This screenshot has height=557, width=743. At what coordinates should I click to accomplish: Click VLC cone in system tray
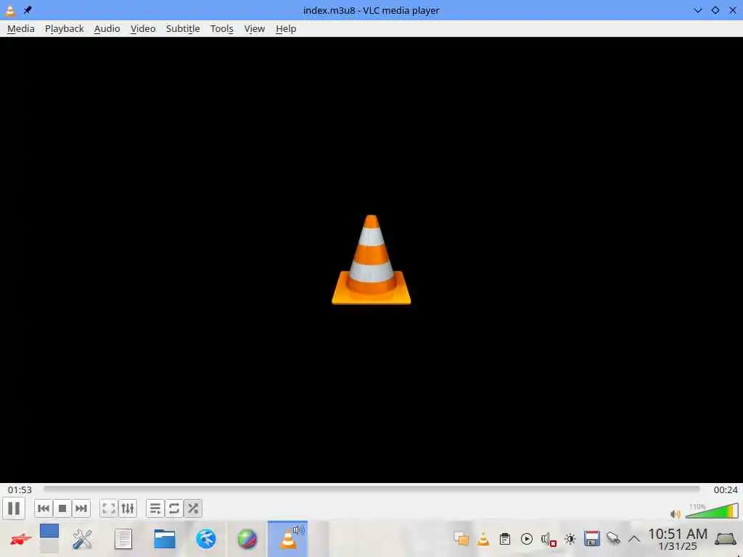pyautogui.click(x=483, y=539)
